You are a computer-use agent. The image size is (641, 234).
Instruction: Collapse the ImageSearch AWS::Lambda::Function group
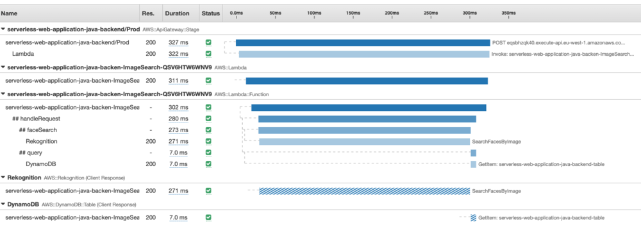point(3,94)
